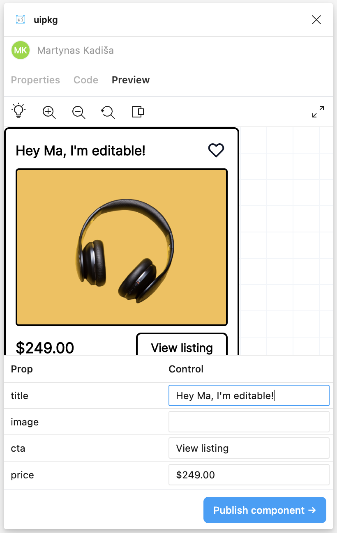Image resolution: width=337 pixels, height=533 pixels.
Task: Toggle the device viewport icon
Action: [x=138, y=112]
